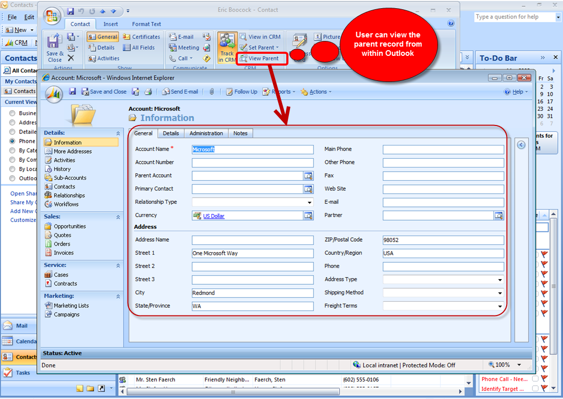
Task: Open the Address Type dropdown
Action: tap(500, 280)
